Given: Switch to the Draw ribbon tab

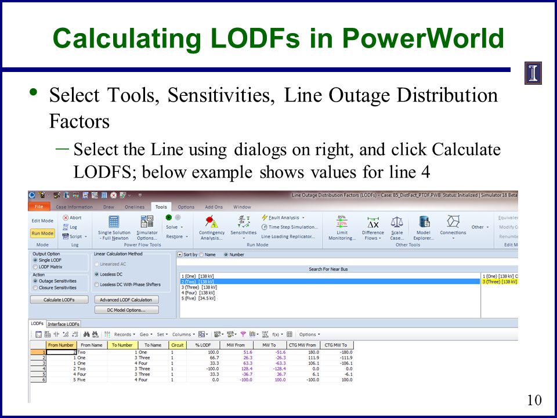Looking at the screenshot, I should pos(108,207).
